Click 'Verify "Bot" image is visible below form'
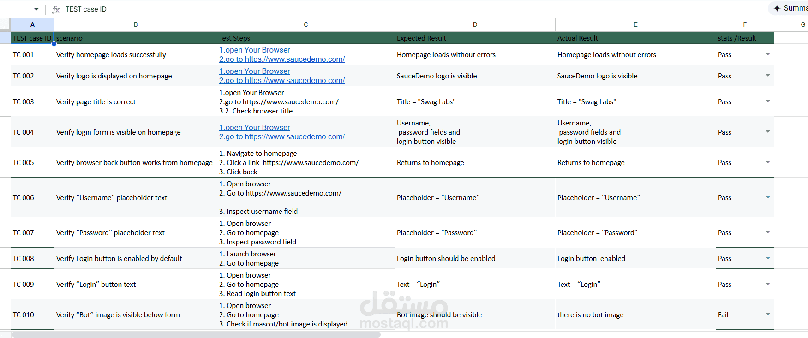The height and width of the screenshot is (338, 808). [x=136, y=314]
